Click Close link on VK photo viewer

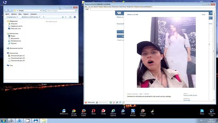point(203,14)
